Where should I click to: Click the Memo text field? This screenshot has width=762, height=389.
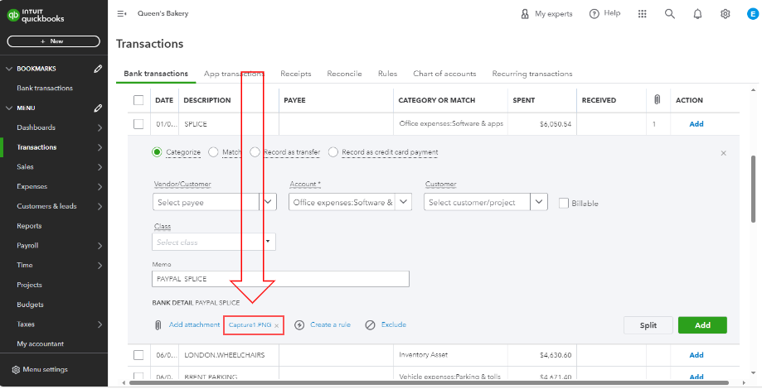click(x=281, y=279)
